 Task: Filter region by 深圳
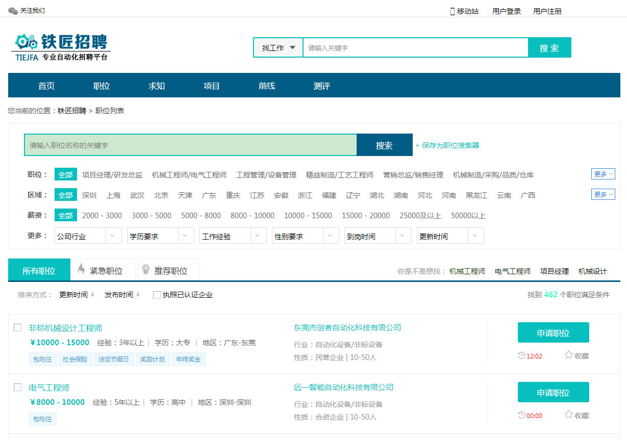click(89, 195)
